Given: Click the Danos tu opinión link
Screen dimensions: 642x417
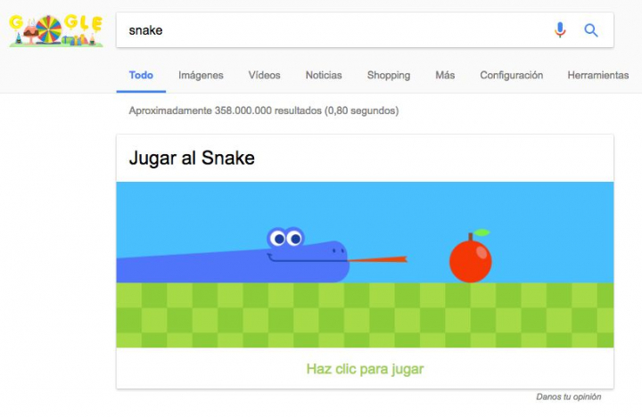Looking at the screenshot, I should click(x=569, y=397).
